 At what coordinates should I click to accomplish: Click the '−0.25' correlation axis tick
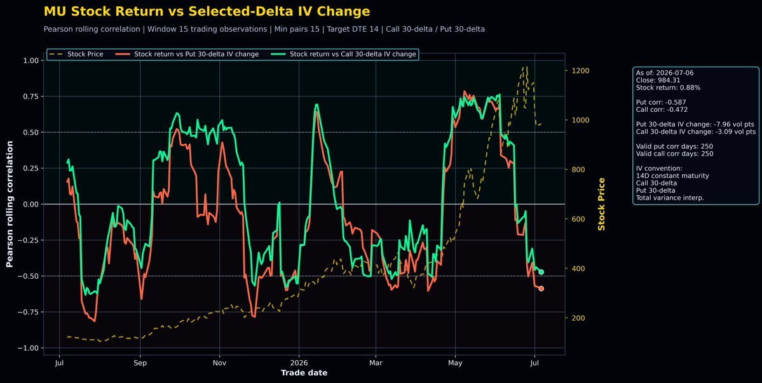tap(28, 240)
